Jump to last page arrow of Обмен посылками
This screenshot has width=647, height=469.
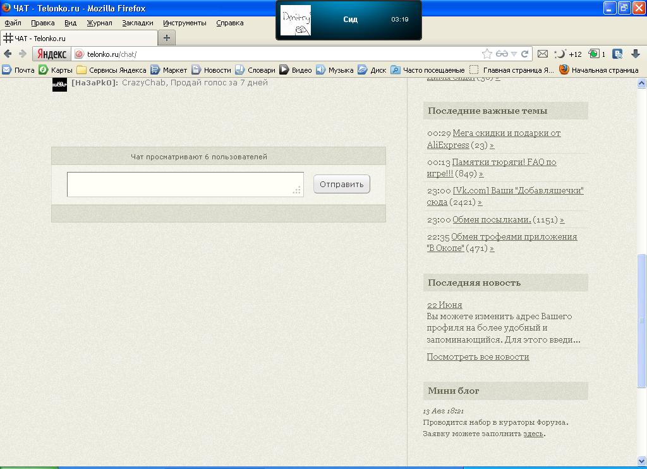pyautogui.click(x=562, y=220)
